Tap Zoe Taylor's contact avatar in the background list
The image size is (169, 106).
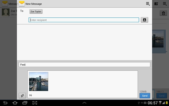click(6, 12)
